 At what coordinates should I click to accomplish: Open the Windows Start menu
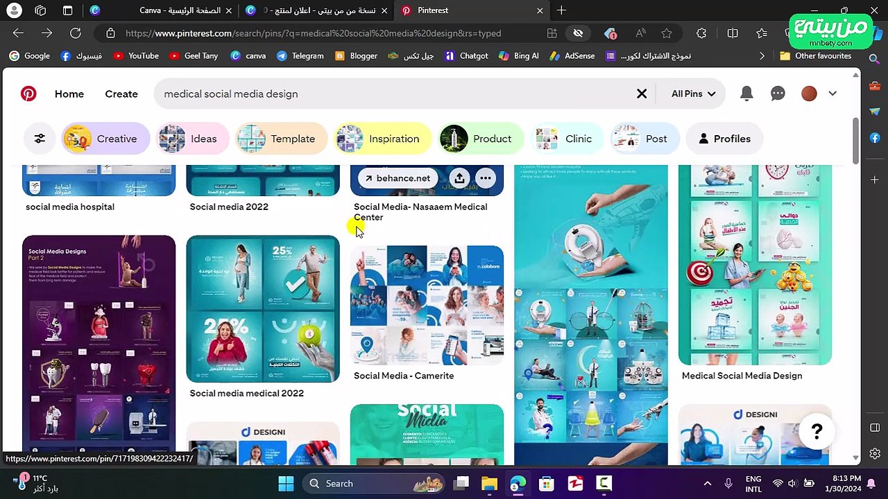pyautogui.click(x=286, y=484)
